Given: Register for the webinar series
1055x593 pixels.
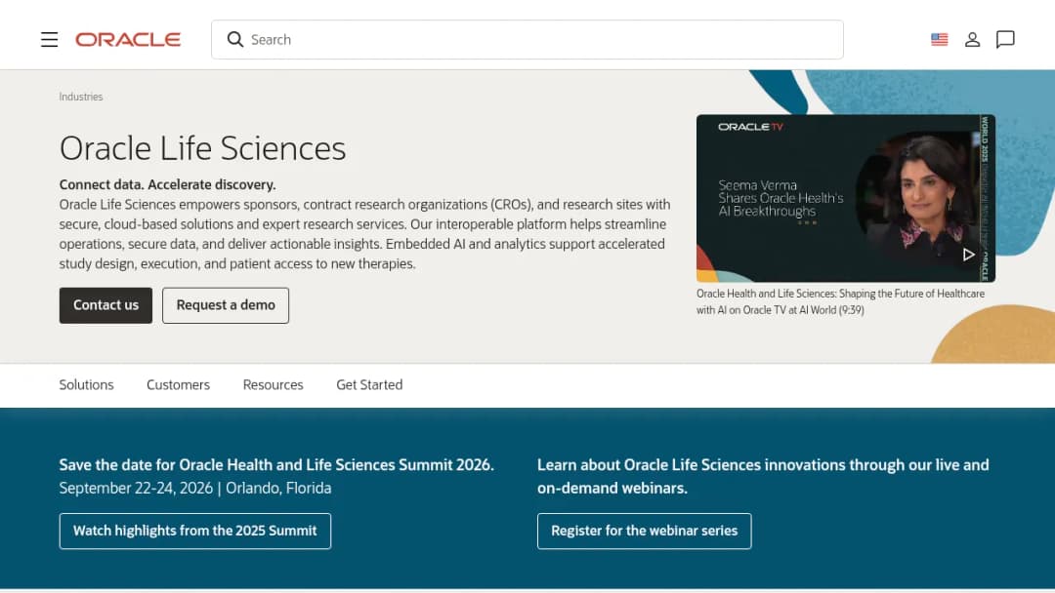Looking at the screenshot, I should (x=644, y=532).
